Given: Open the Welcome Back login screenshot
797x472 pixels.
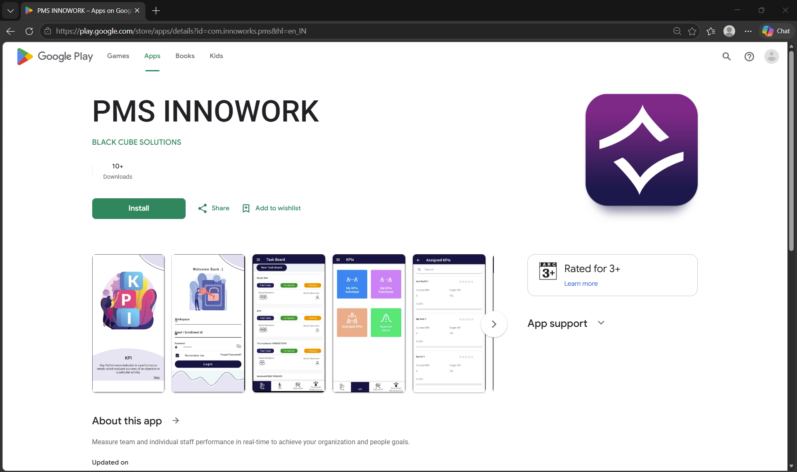Looking at the screenshot, I should (208, 323).
